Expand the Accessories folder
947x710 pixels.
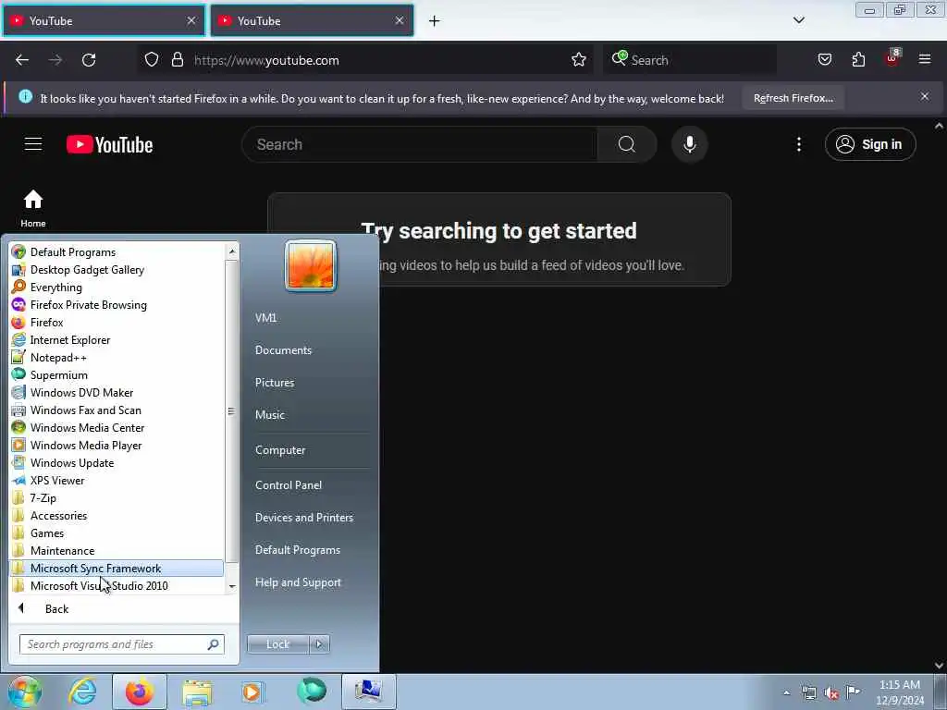[x=116, y=516]
